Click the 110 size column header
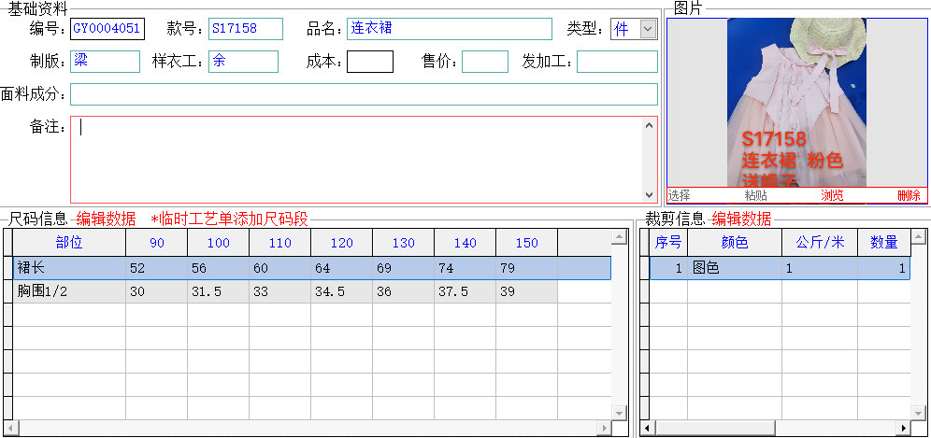This screenshot has width=931, height=438. [280, 243]
